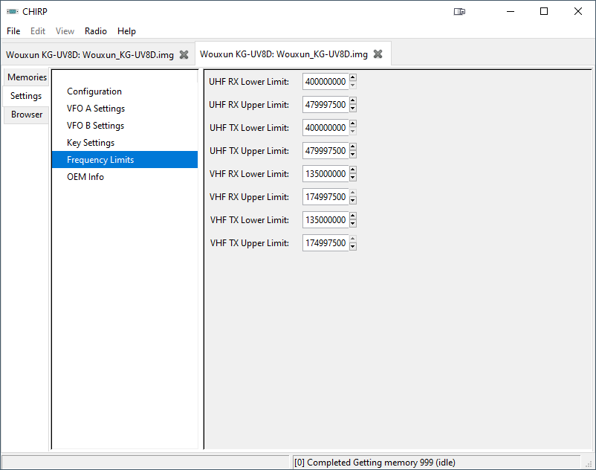
Task: Increase UHF TX Upper Limit with up arrow
Action: coord(353,147)
